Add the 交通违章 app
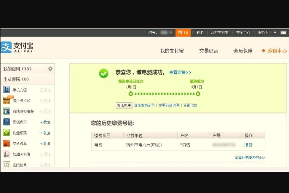Image resolution: width=289 pixels, height=193 pixels. point(45,143)
